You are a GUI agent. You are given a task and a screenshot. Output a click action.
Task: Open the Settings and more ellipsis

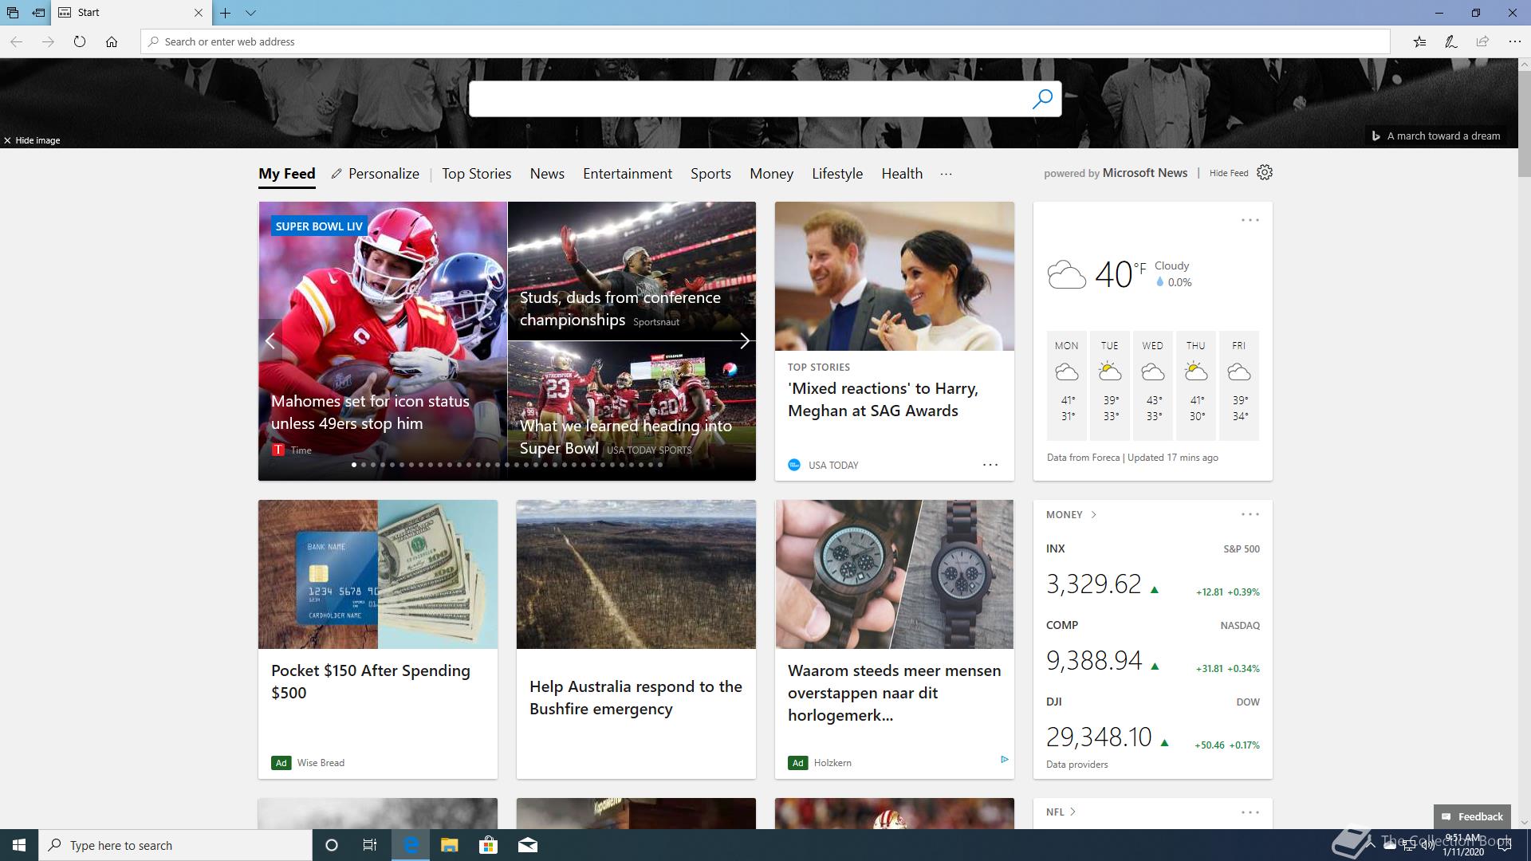(x=1514, y=41)
